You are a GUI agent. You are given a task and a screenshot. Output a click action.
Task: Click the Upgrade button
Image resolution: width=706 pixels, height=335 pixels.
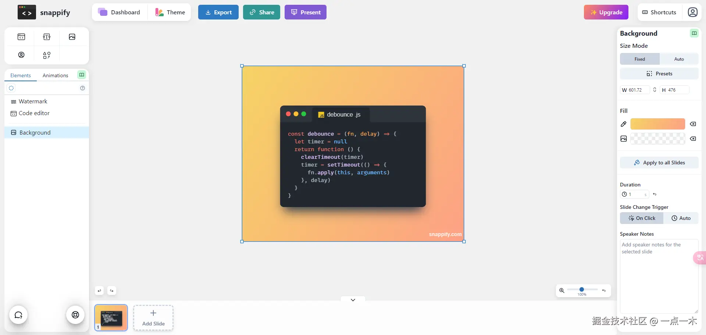606,12
